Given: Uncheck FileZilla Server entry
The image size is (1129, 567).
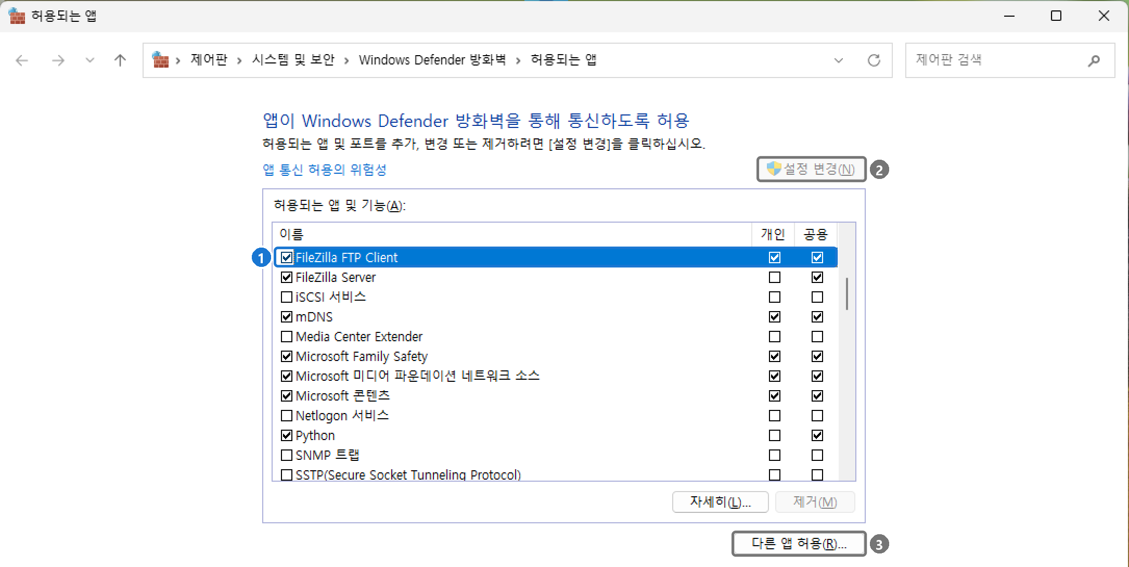Looking at the screenshot, I should pos(287,277).
